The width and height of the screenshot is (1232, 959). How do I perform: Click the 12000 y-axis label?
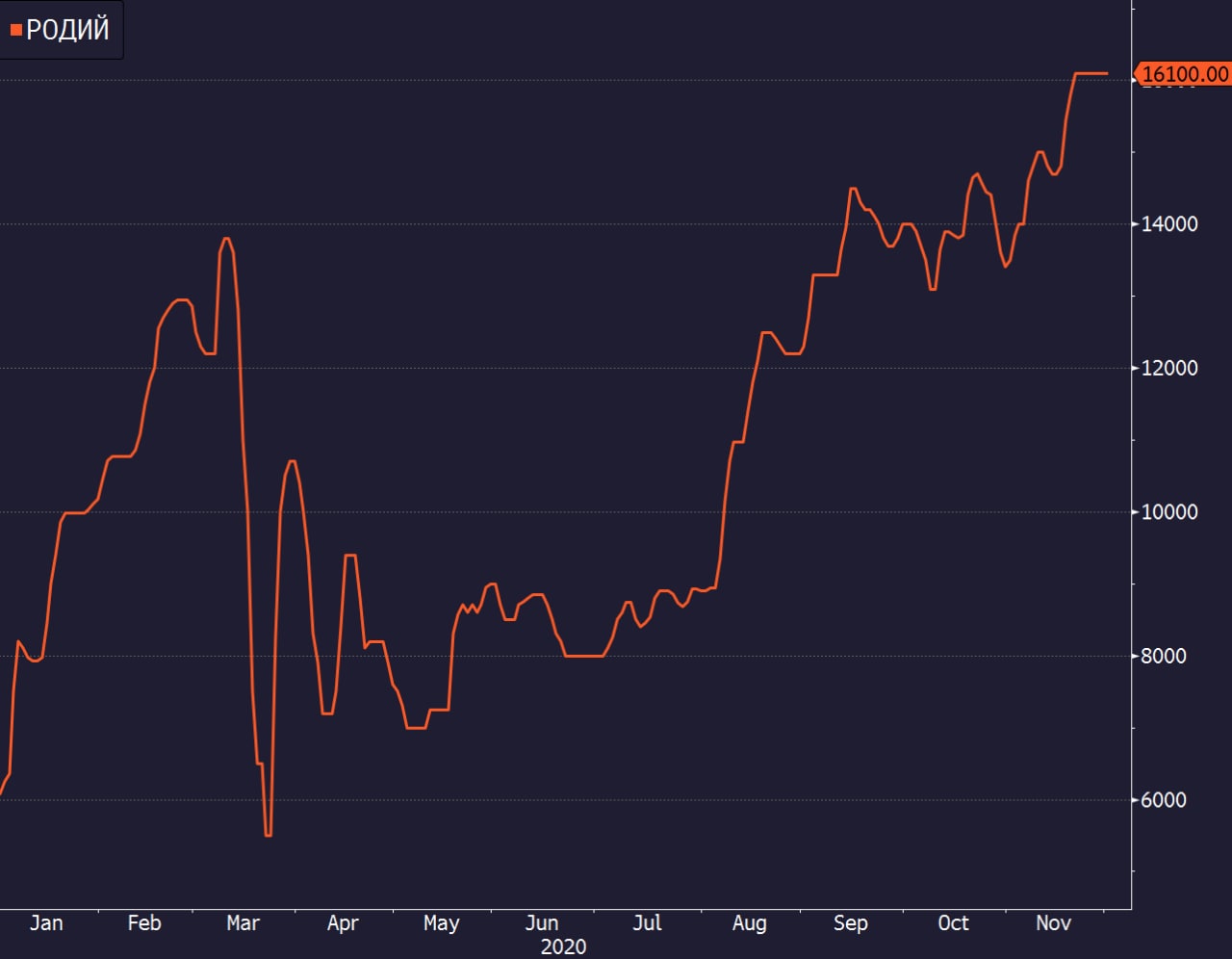point(1169,368)
